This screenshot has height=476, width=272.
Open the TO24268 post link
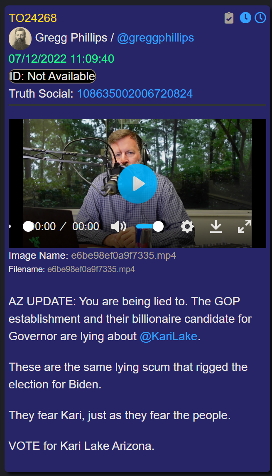pos(33,18)
